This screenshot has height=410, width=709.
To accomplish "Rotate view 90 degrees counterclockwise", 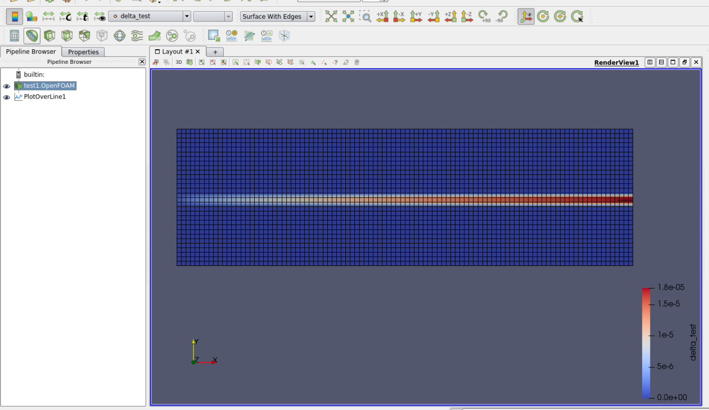I will [x=501, y=16].
